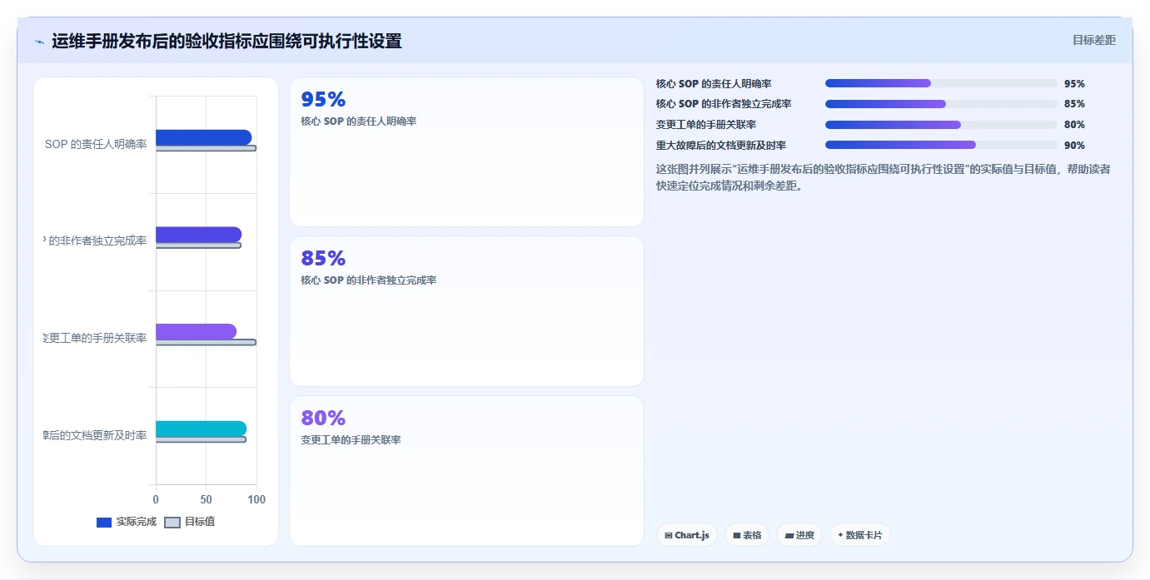Select the 表格 tag

747,535
